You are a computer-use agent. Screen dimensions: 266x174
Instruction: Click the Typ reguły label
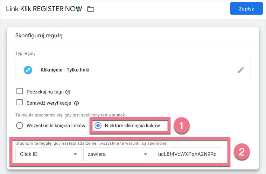point(26,53)
